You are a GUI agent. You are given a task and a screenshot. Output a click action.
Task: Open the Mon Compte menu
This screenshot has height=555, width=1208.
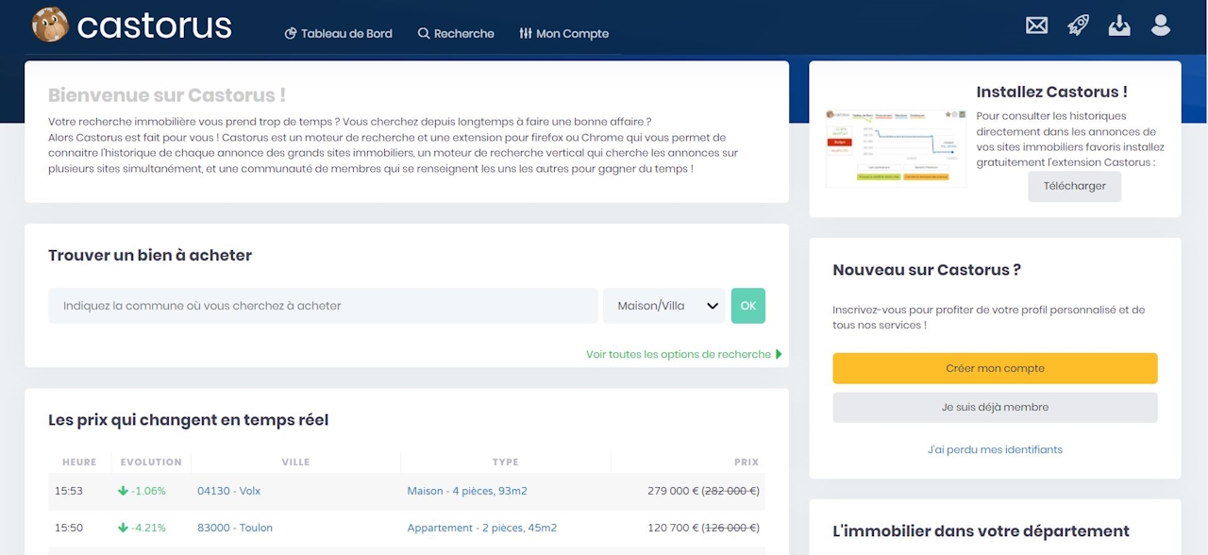pos(563,34)
